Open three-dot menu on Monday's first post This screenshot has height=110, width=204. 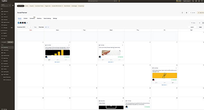pos(69,45)
